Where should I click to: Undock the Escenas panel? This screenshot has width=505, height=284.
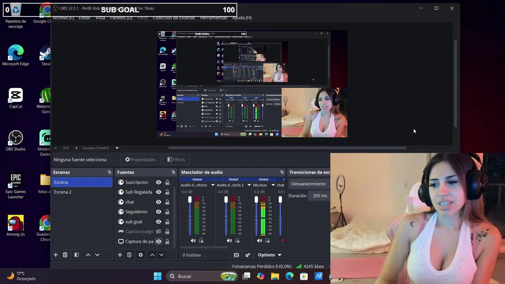pos(109,172)
